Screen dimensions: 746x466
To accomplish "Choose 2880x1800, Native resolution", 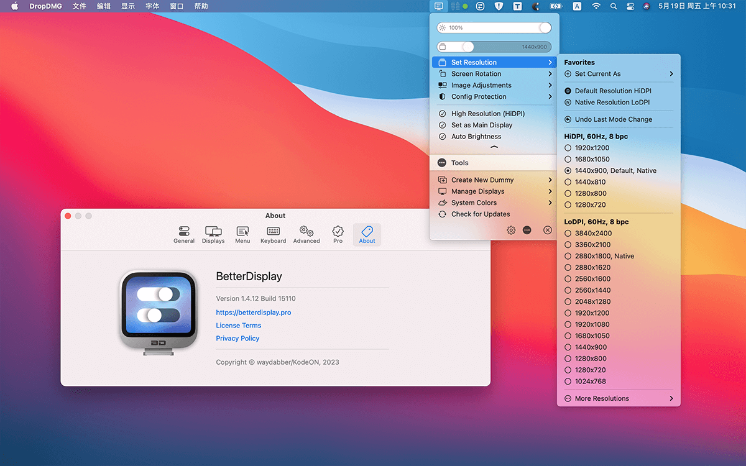I will point(599,256).
